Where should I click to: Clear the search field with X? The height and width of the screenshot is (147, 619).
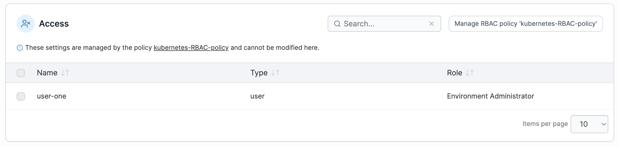431,24
